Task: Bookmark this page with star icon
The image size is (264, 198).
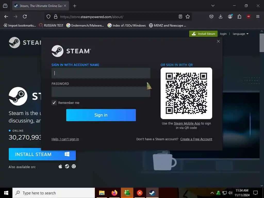Action: point(188,16)
